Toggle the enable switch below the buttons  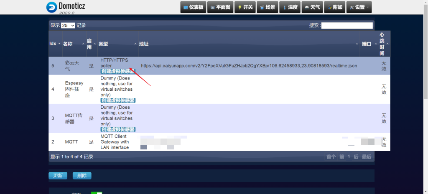[x=97, y=193]
